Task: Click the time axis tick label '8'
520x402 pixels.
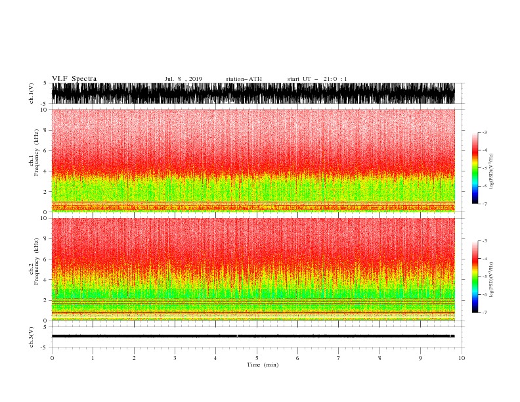Action: click(379, 358)
